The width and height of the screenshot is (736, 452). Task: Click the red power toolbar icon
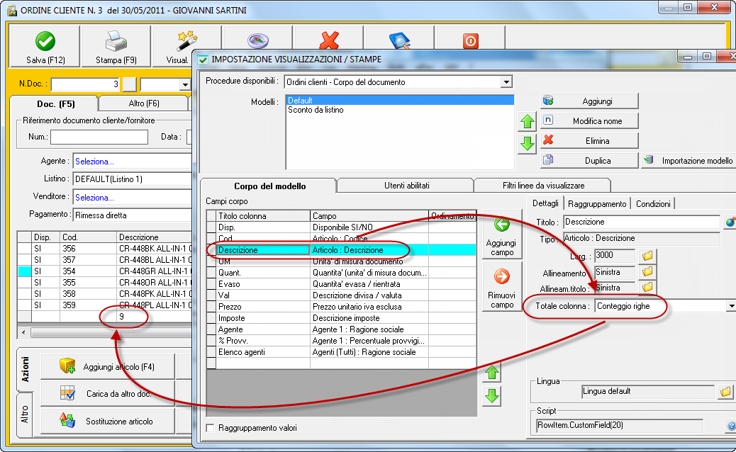[x=470, y=40]
